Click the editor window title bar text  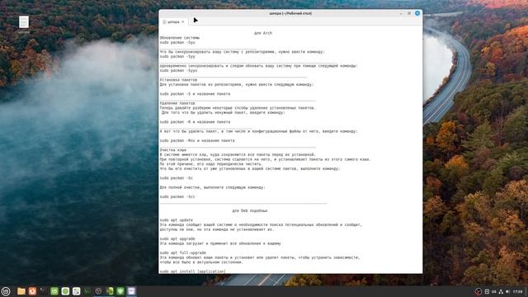[290, 13]
